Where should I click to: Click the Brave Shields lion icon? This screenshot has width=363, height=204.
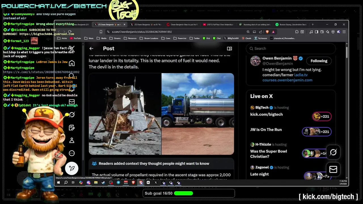(267, 32)
